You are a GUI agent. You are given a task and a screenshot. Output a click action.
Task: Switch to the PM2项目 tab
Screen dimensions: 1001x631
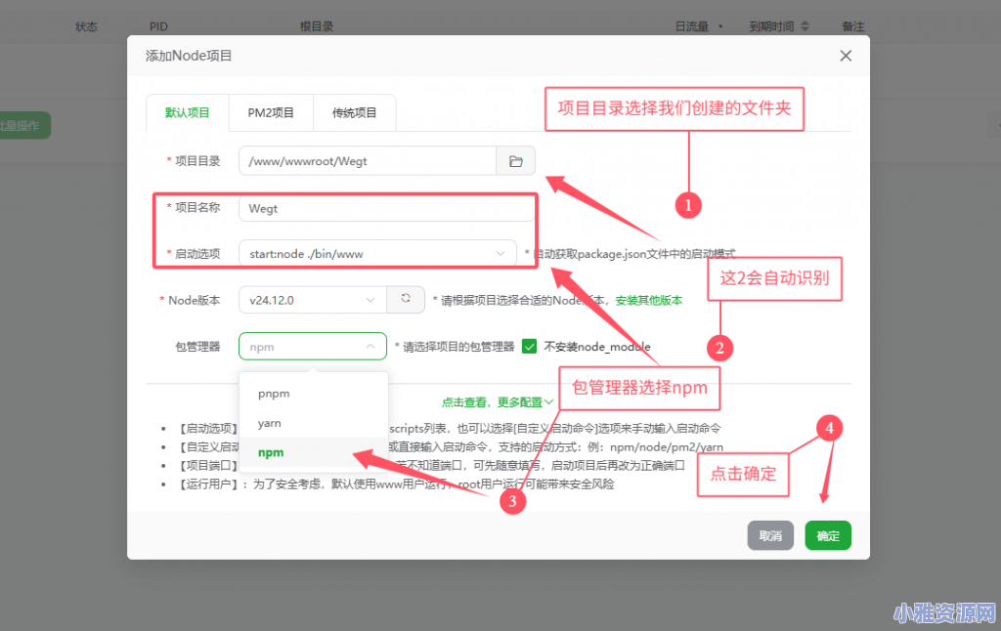point(271,111)
